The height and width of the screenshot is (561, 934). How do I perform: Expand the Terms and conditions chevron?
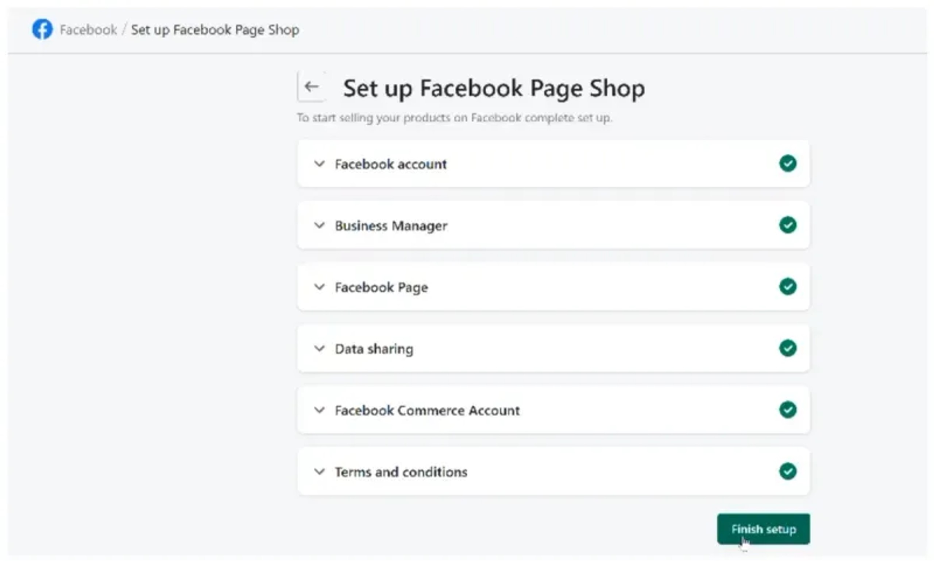319,472
